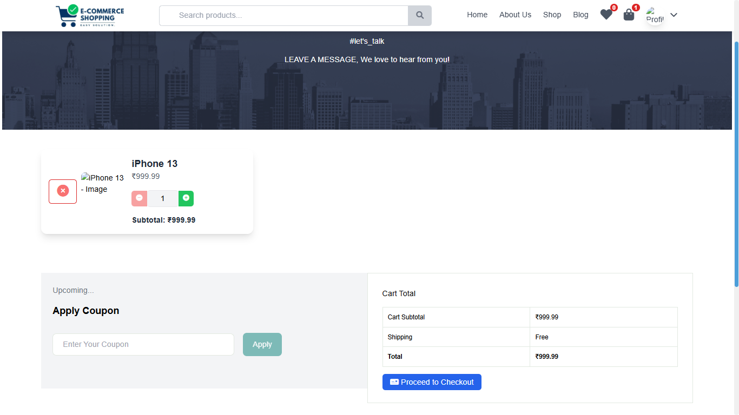Click the Upcoming... label
The width and height of the screenshot is (739, 415).
[x=73, y=290]
